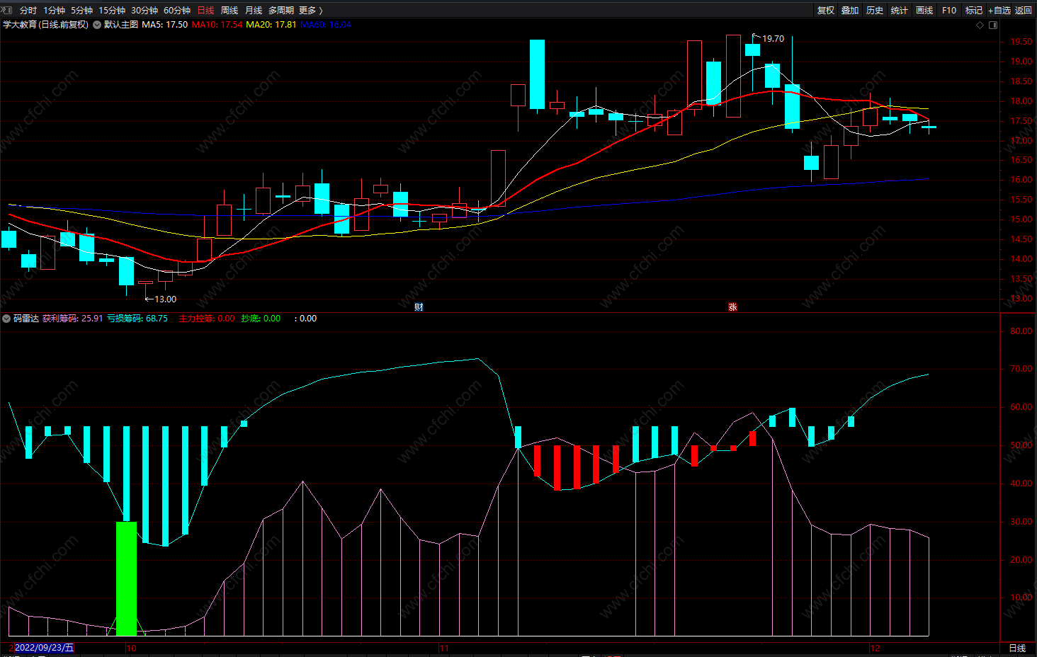Click the 叠加 overlay button
Viewport: 1037px width, 657px height.
[x=850, y=10]
